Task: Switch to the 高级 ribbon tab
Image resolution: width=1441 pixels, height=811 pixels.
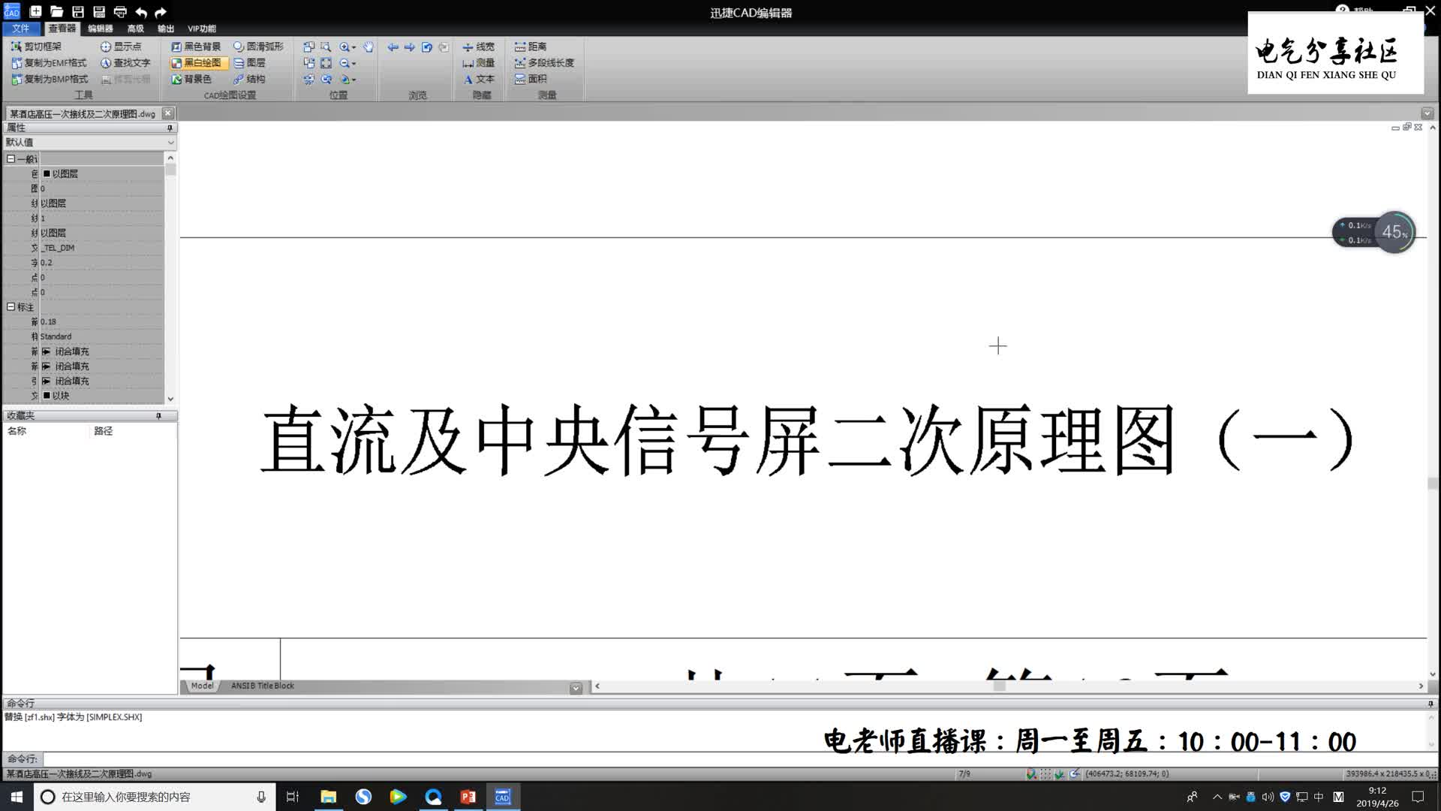Action: pyautogui.click(x=135, y=29)
